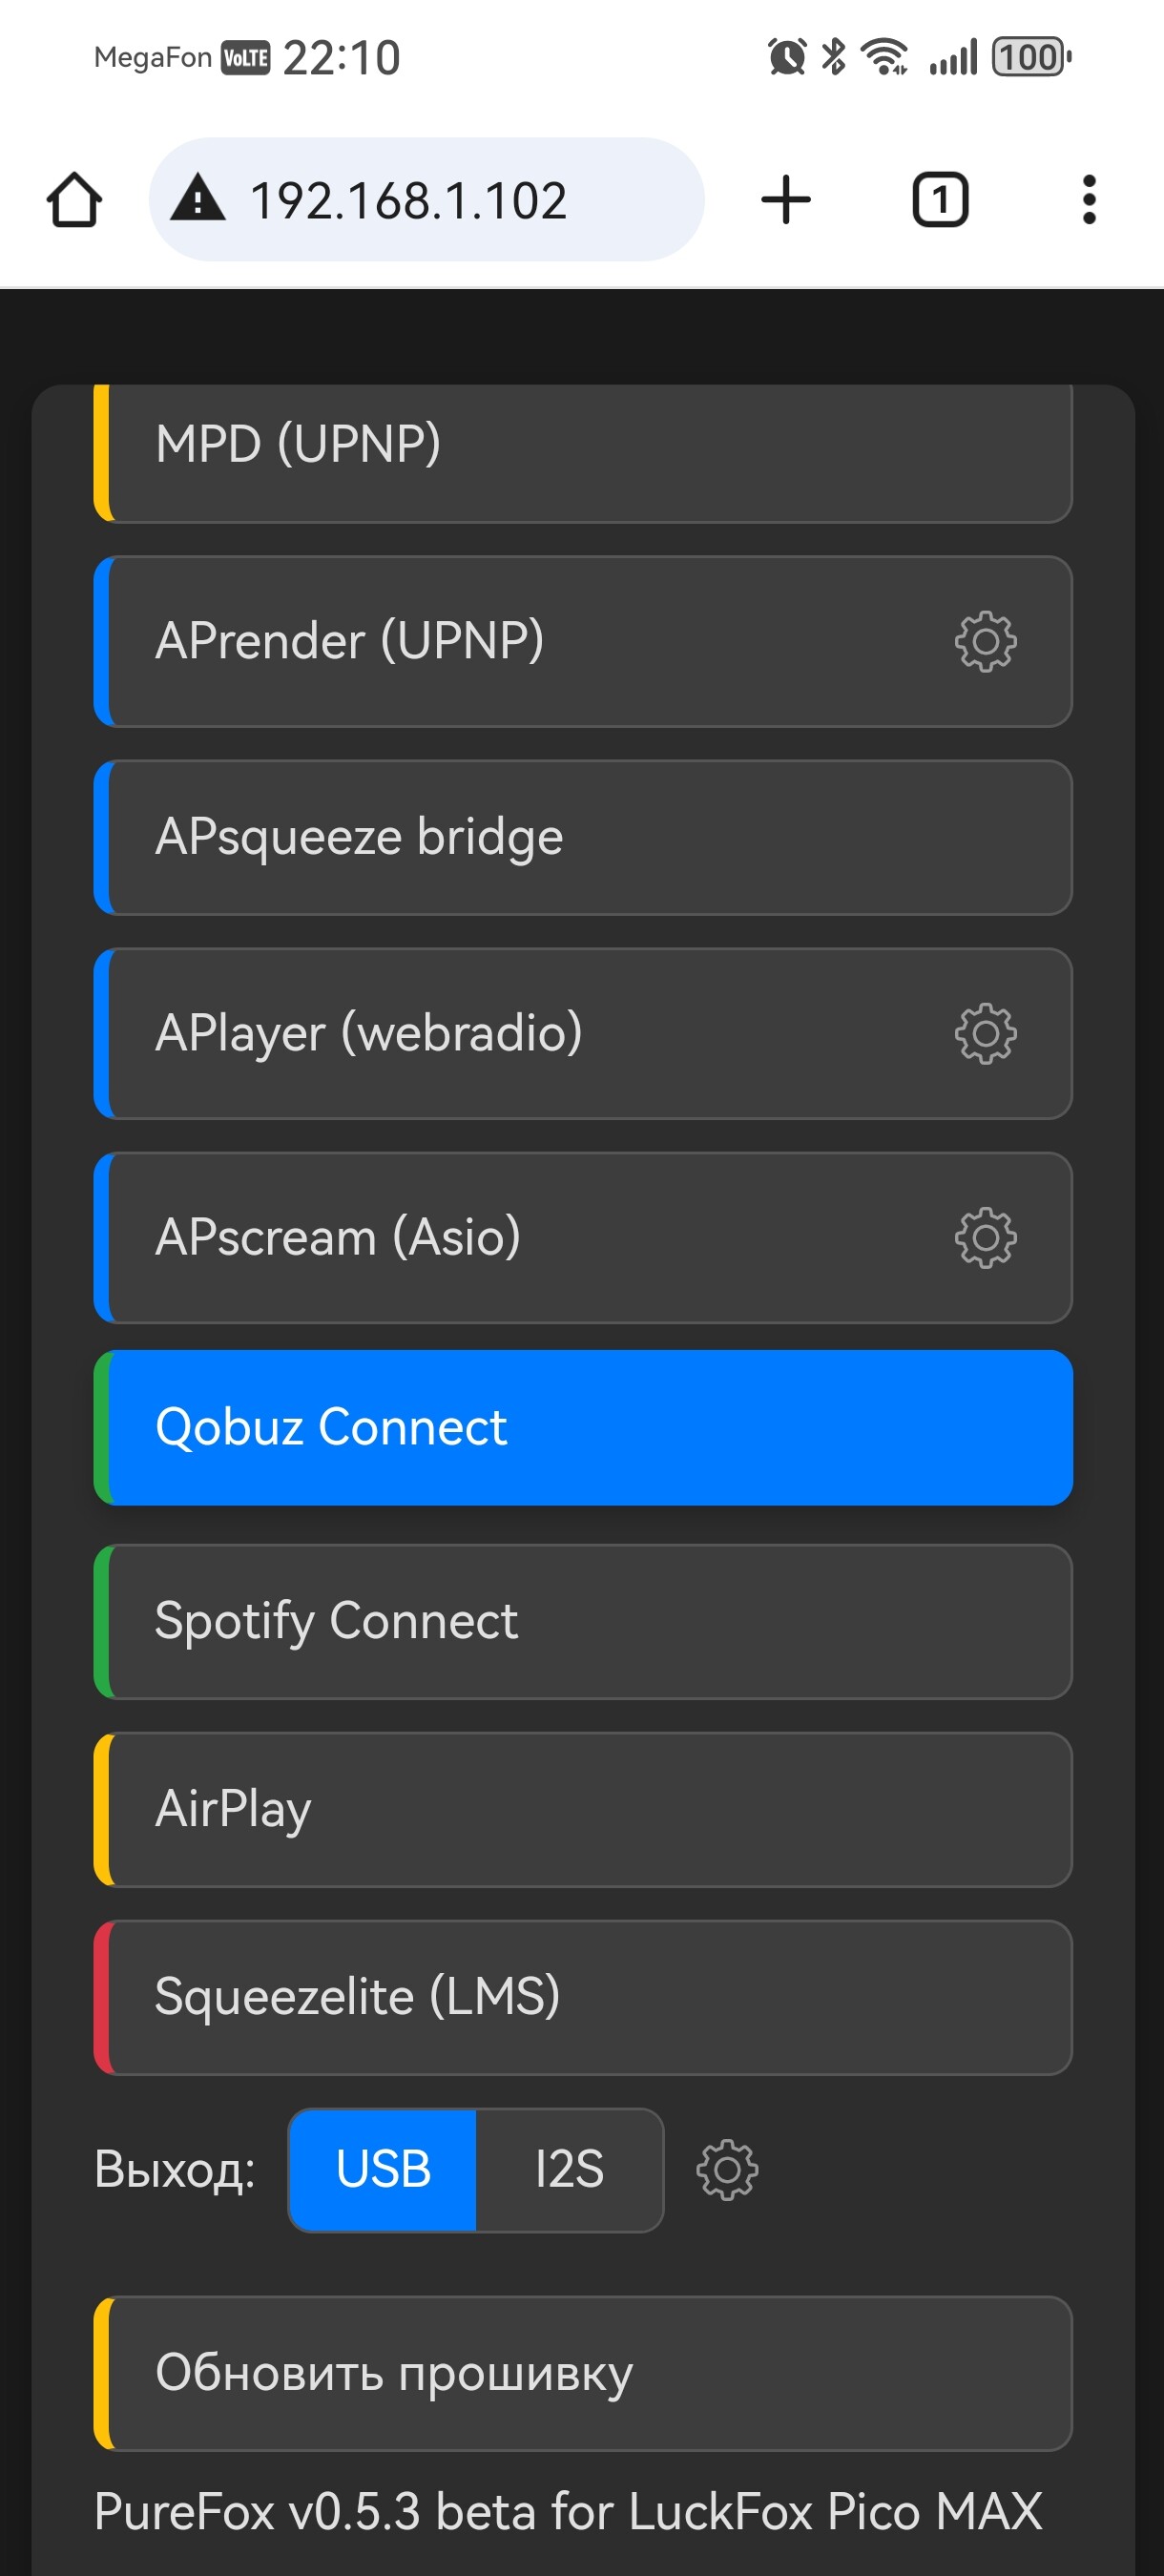
Task: Select APsqueeze bridge player
Action: pos(583,837)
